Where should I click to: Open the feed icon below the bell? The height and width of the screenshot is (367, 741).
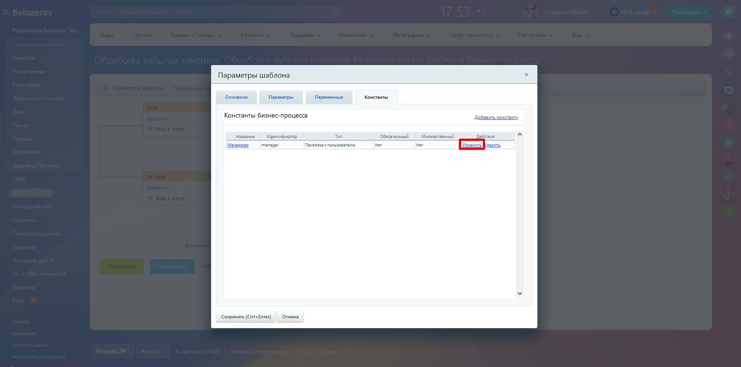(x=729, y=53)
